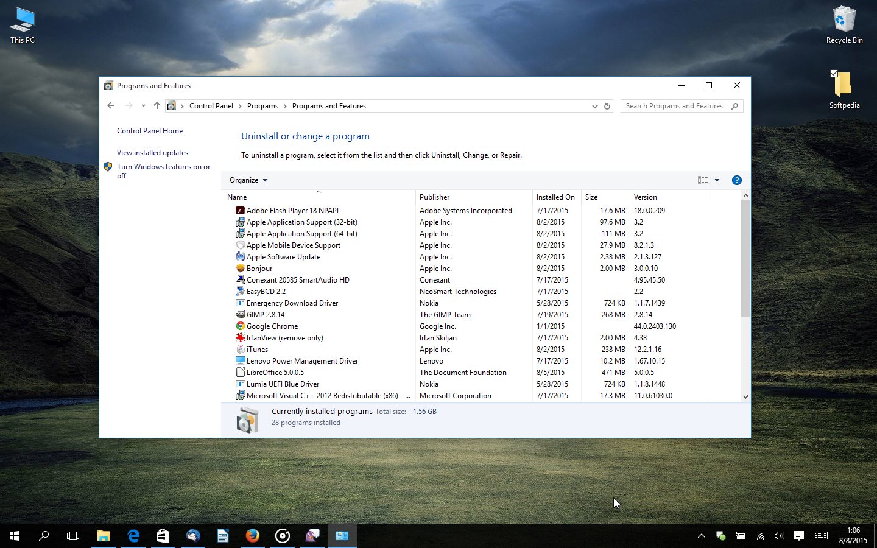
Task: Open View installed updates link
Action: point(152,153)
